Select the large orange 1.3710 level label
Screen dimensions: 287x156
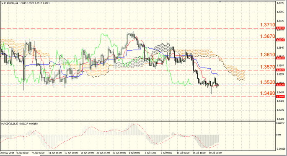tap(268, 25)
